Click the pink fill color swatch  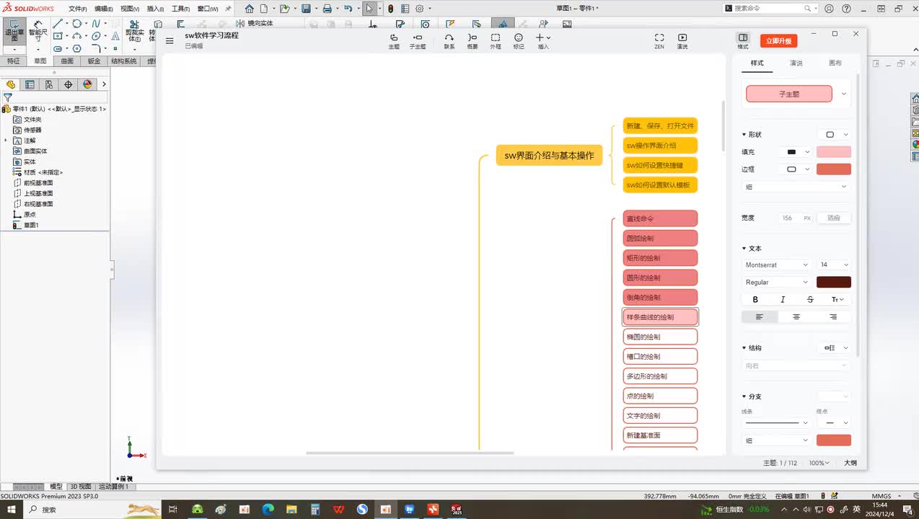[833, 152]
